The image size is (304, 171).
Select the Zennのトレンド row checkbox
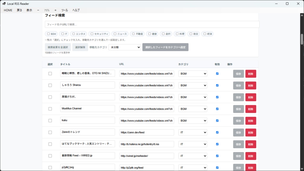tap(50, 132)
